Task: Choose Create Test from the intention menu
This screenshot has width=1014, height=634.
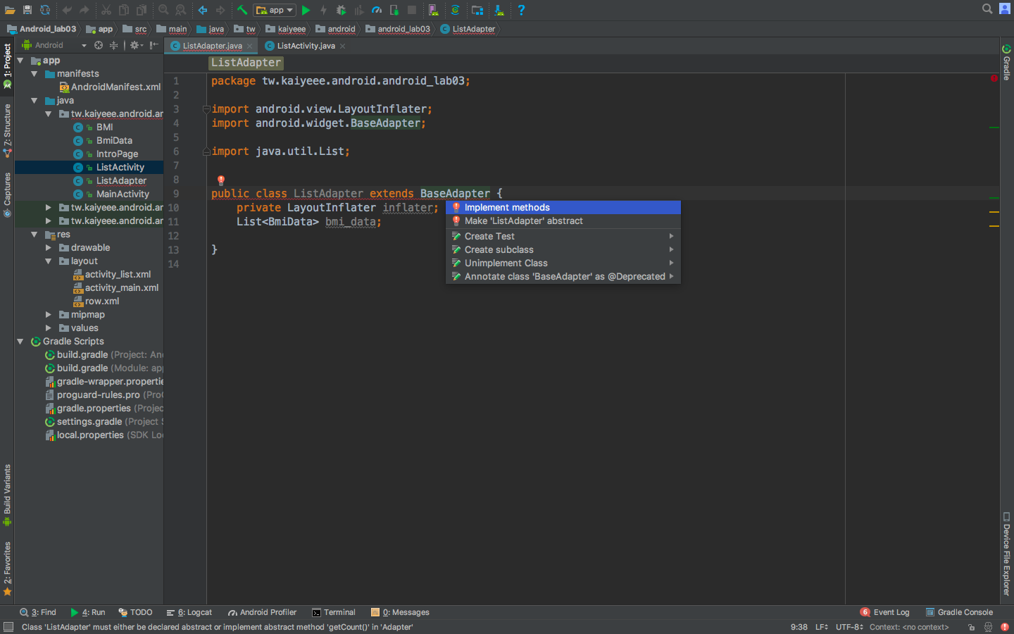Action: point(563,236)
